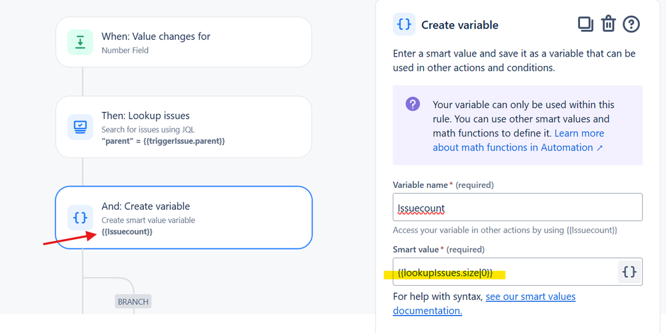Screen dimensions: 666x333
Task: Click the 'Number Field' subtitle of the trigger
Action: click(125, 51)
